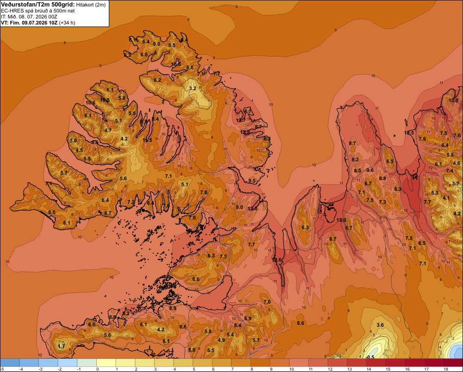Click the 9.6 temperature label
This screenshot has width=463, height=372.
[369, 170]
